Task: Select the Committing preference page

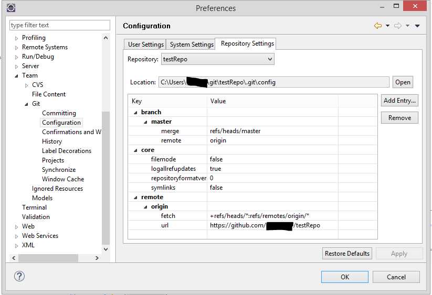Action: (59, 113)
